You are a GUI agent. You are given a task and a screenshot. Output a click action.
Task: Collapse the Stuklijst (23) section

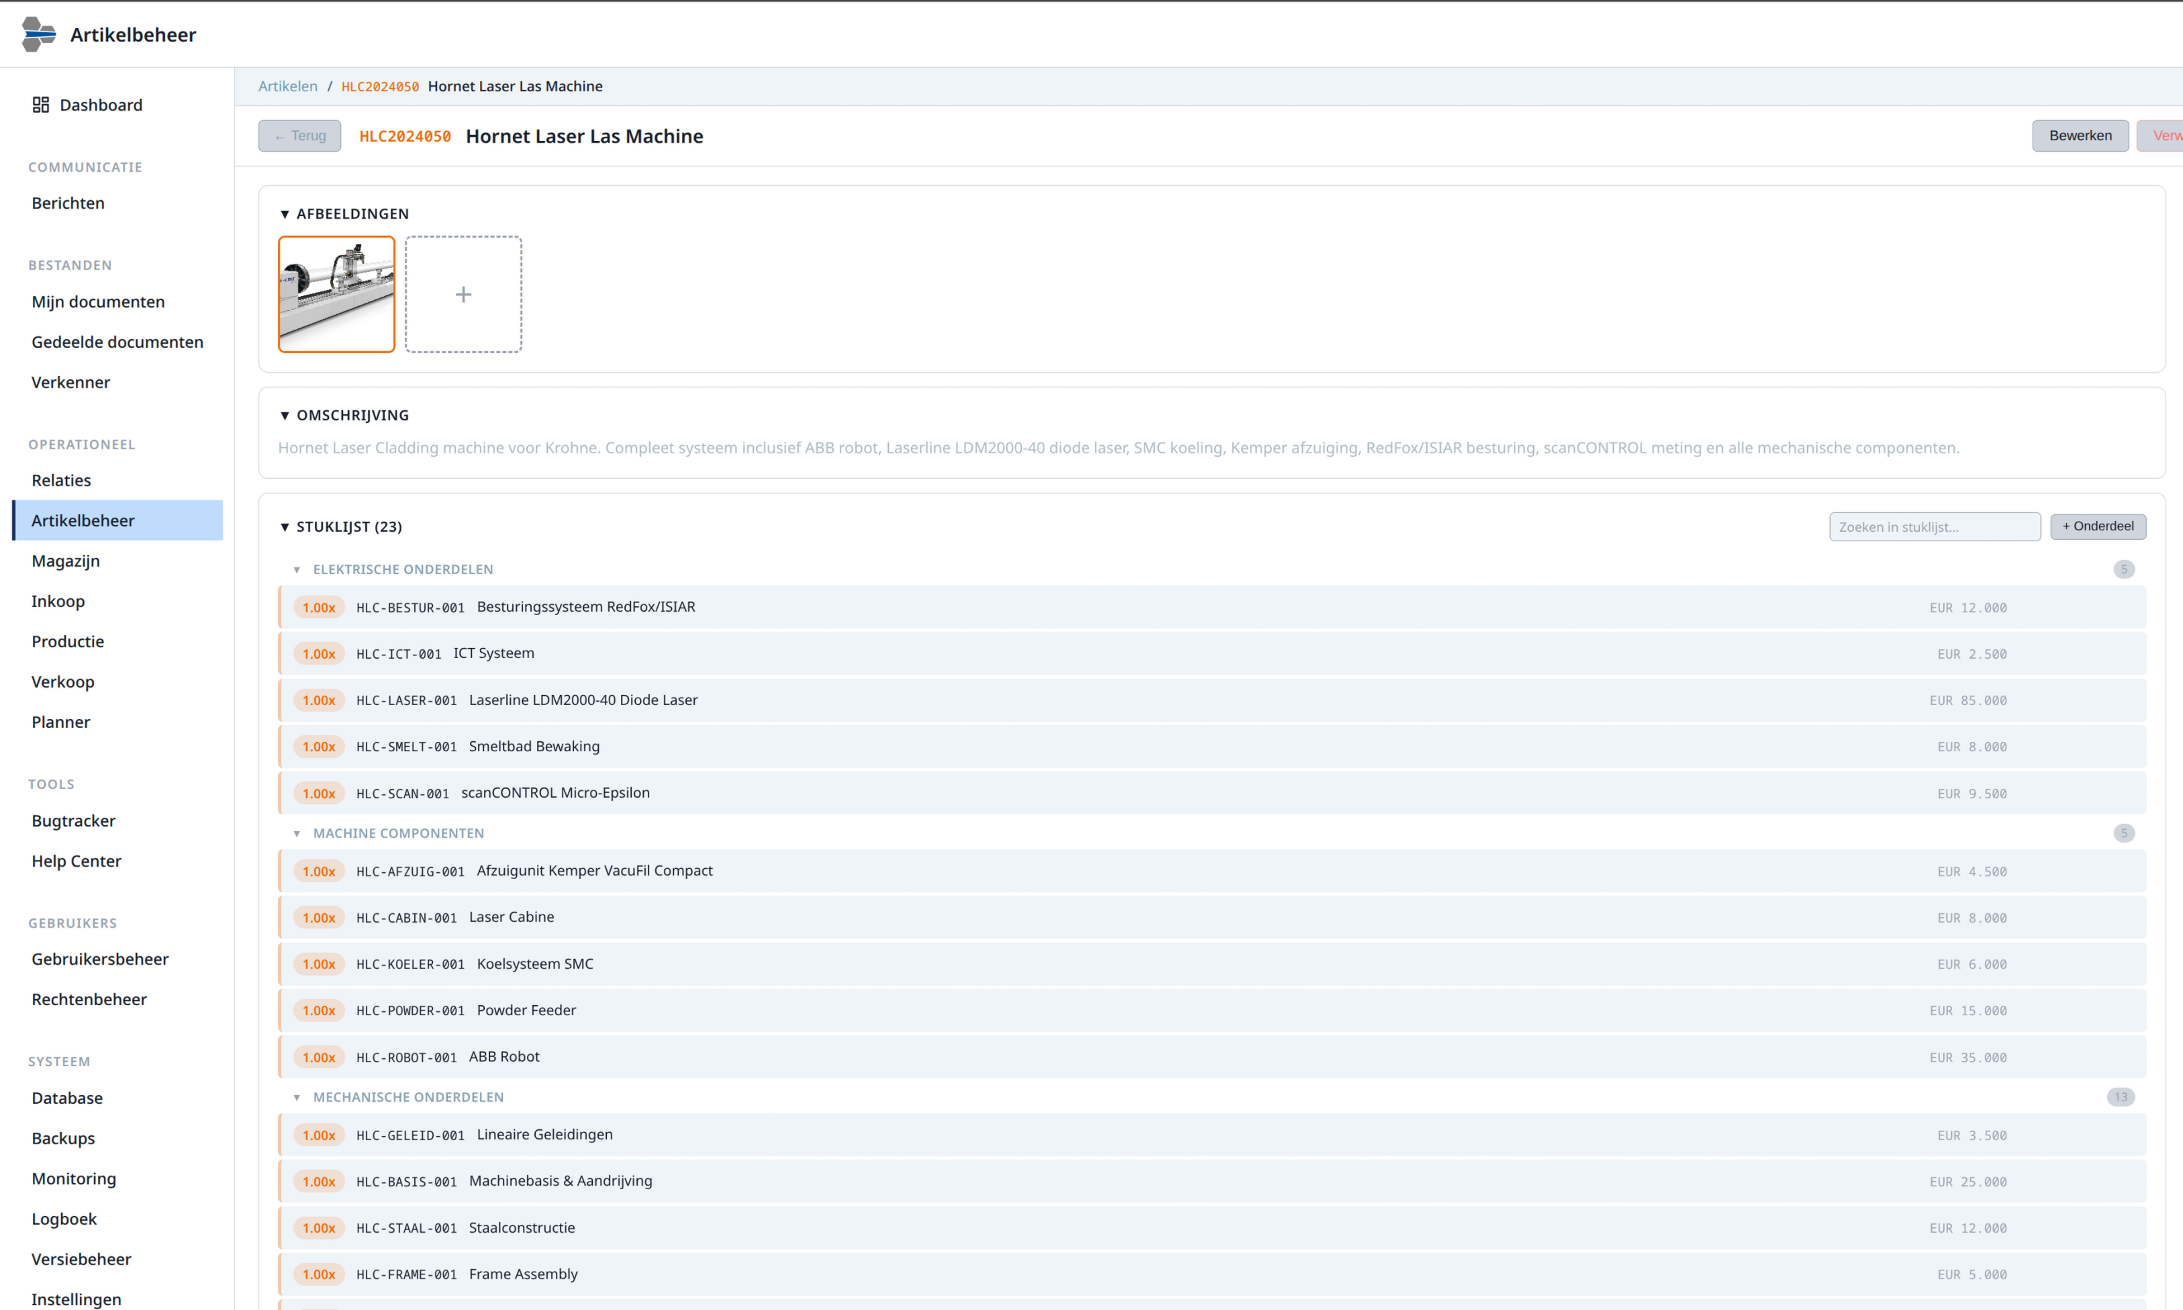tap(285, 527)
